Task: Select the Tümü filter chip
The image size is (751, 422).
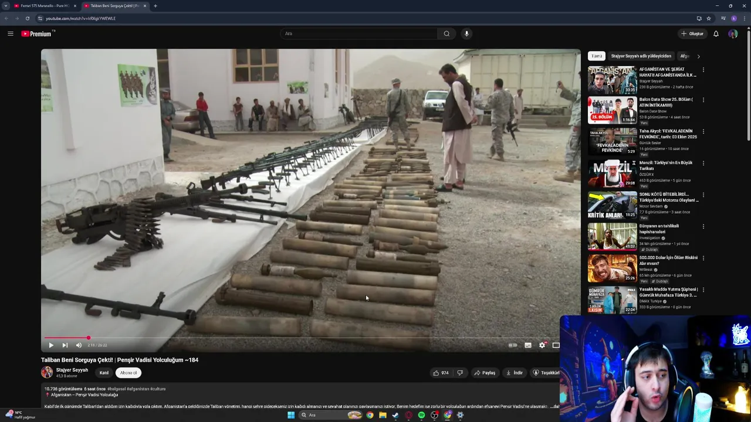Action: [x=597, y=56]
